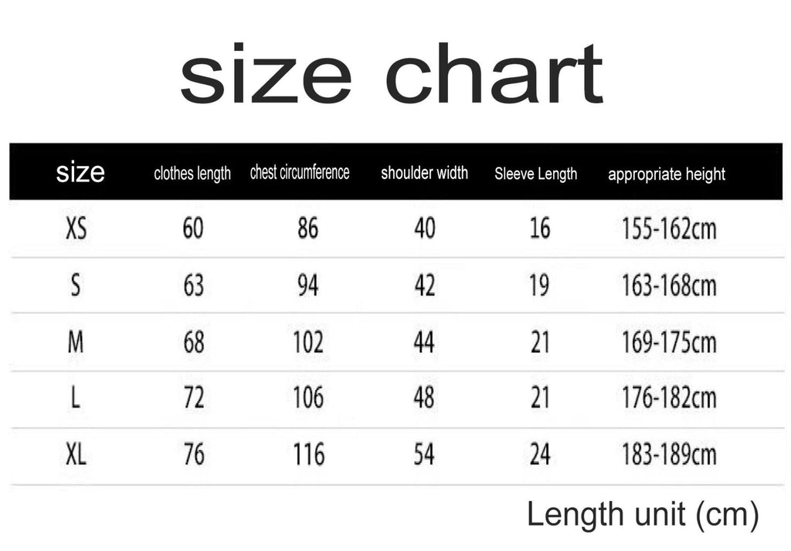Select the "appropriate height" header
This screenshot has width=791, height=551.
[667, 174]
